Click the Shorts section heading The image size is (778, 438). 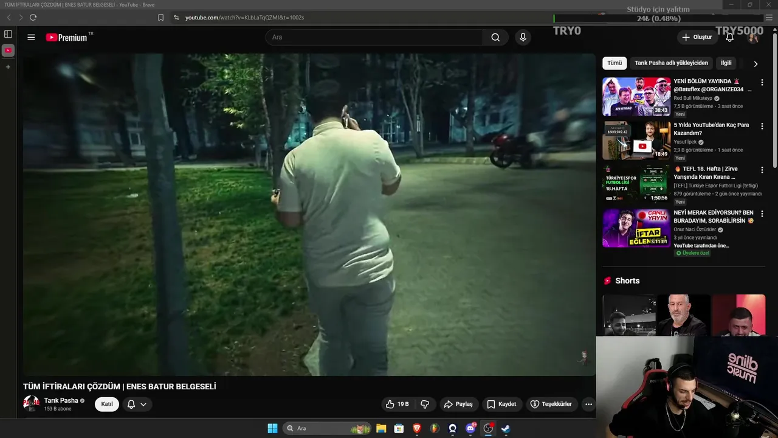(627, 280)
